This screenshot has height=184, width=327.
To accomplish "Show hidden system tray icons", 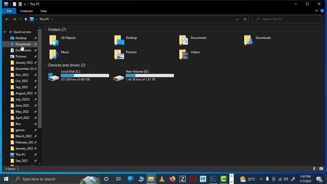I will pyautogui.click(x=261, y=179).
